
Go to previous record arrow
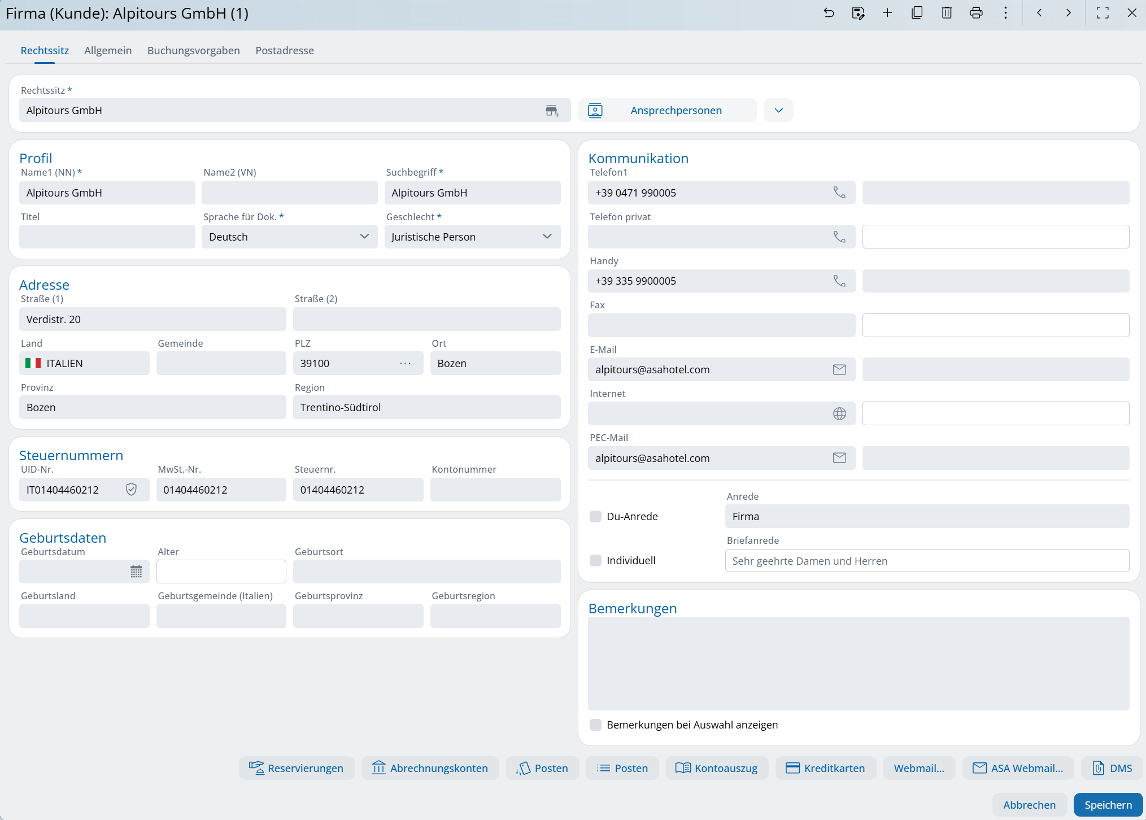tap(1039, 13)
